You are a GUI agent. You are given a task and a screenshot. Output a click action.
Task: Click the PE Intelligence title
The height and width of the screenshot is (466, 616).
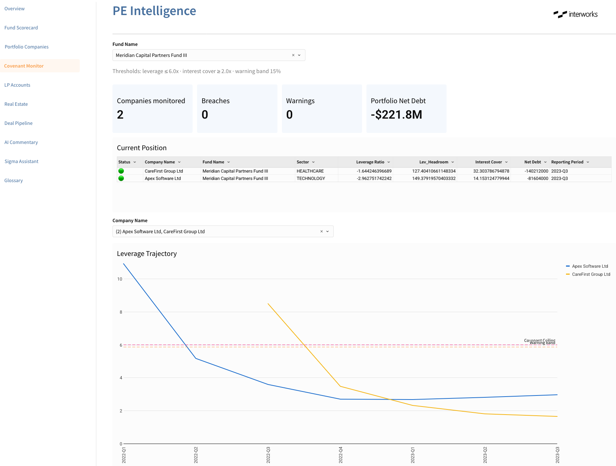point(154,11)
